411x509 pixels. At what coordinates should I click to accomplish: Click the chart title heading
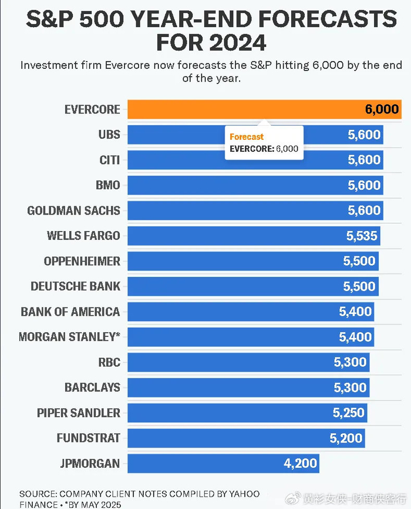(211, 31)
